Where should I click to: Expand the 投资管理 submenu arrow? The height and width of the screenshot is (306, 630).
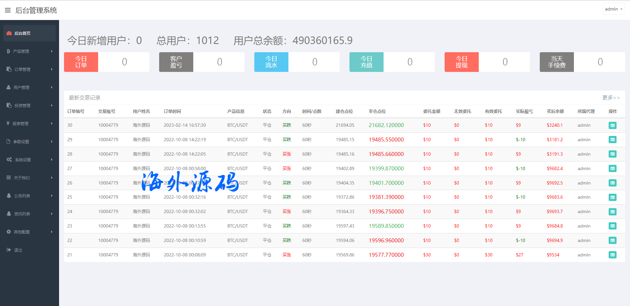[x=52, y=105]
